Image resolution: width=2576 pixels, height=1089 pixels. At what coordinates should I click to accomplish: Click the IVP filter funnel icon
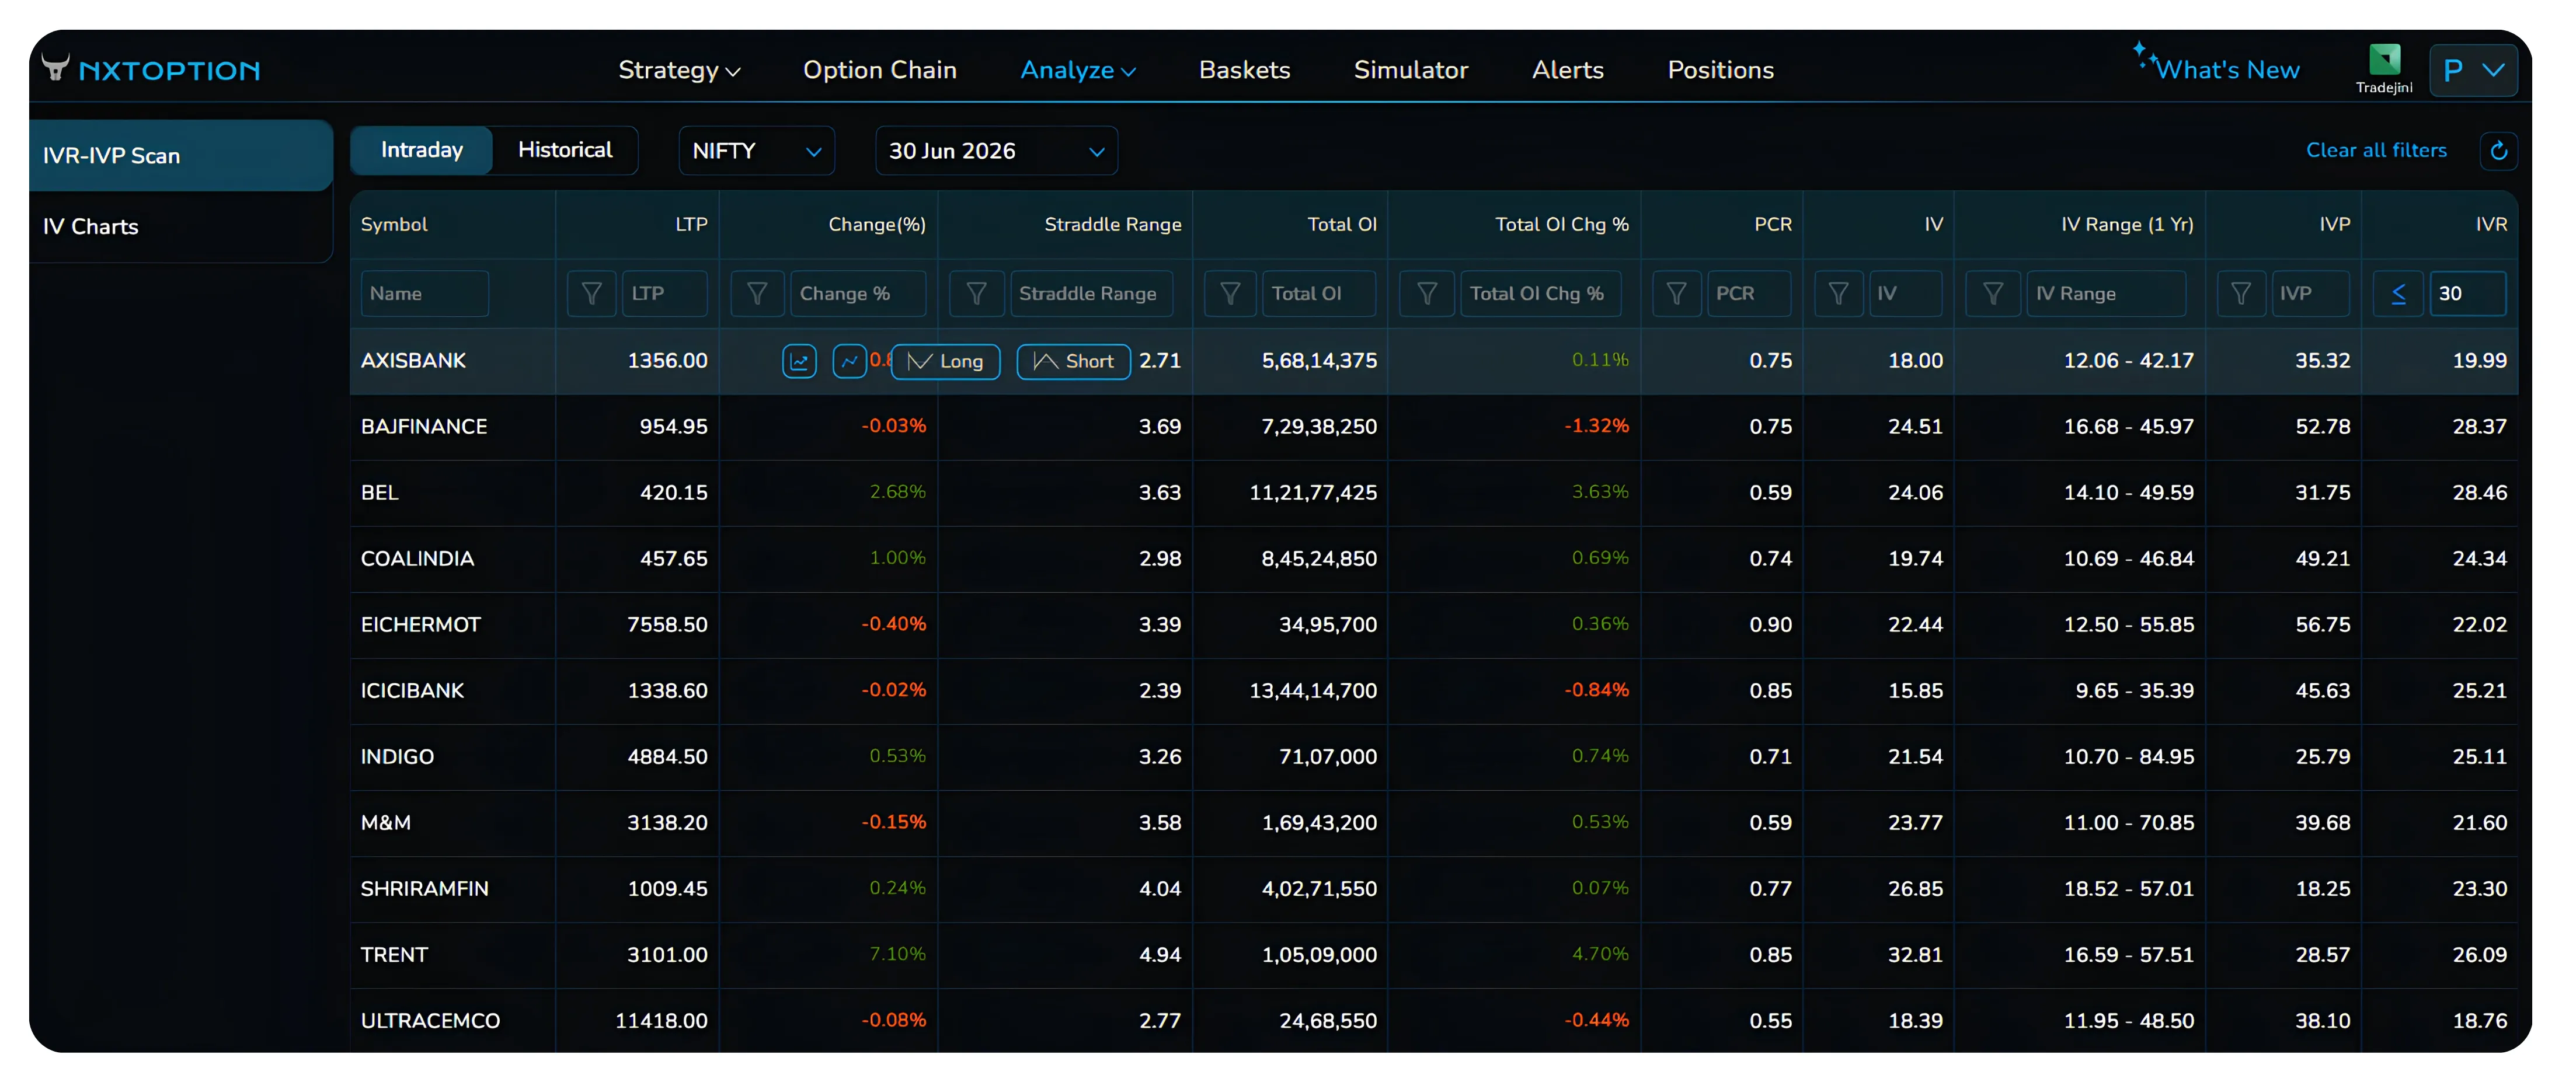click(x=2240, y=294)
